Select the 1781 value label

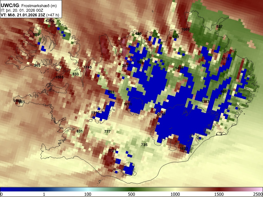(x=128, y=104)
